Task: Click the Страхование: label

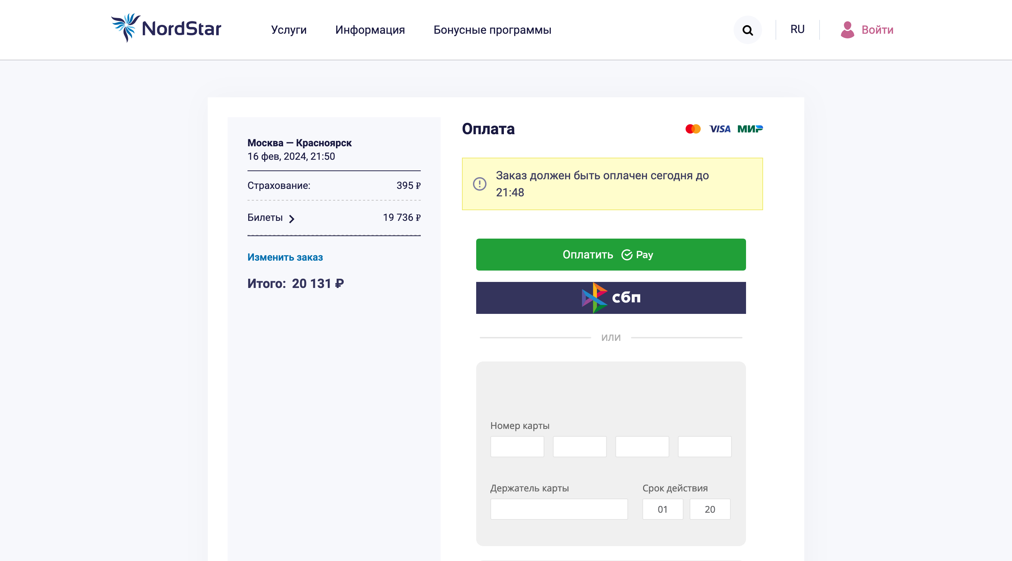Action: [x=279, y=185]
